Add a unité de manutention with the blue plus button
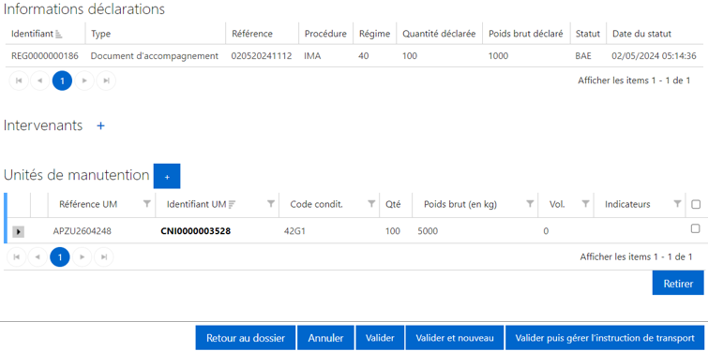The width and height of the screenshot is (708, 351). click(x=167, y=176)
